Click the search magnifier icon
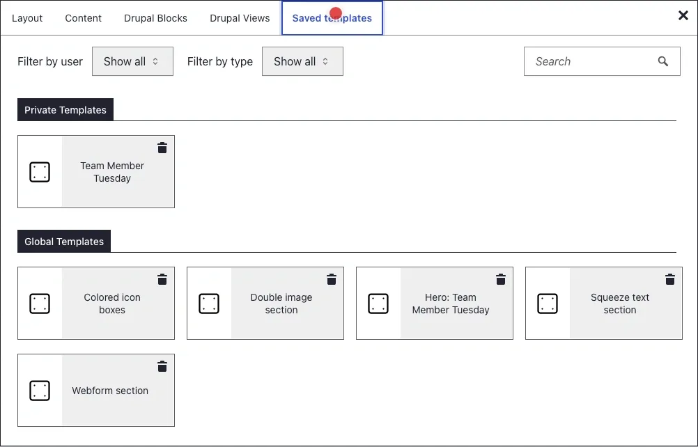 point(663,61)
